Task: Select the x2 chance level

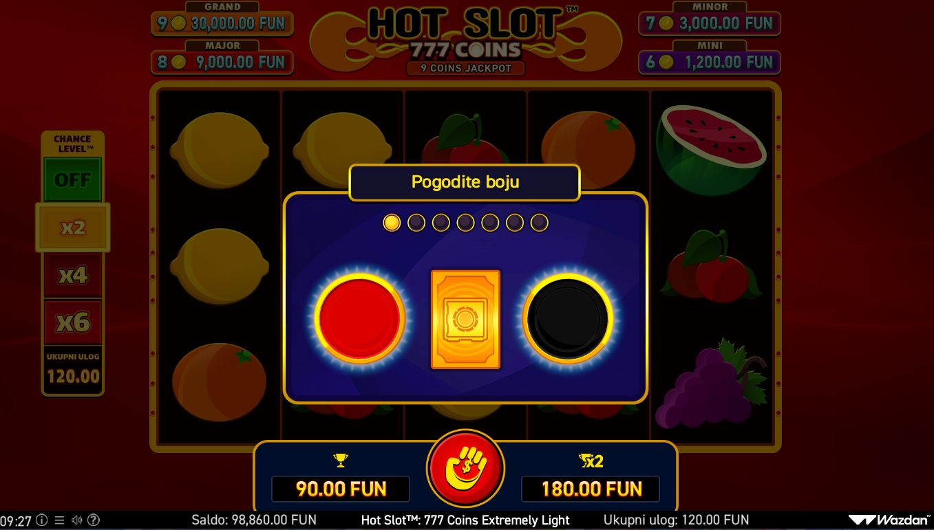Action: click(x=73, y=228)
